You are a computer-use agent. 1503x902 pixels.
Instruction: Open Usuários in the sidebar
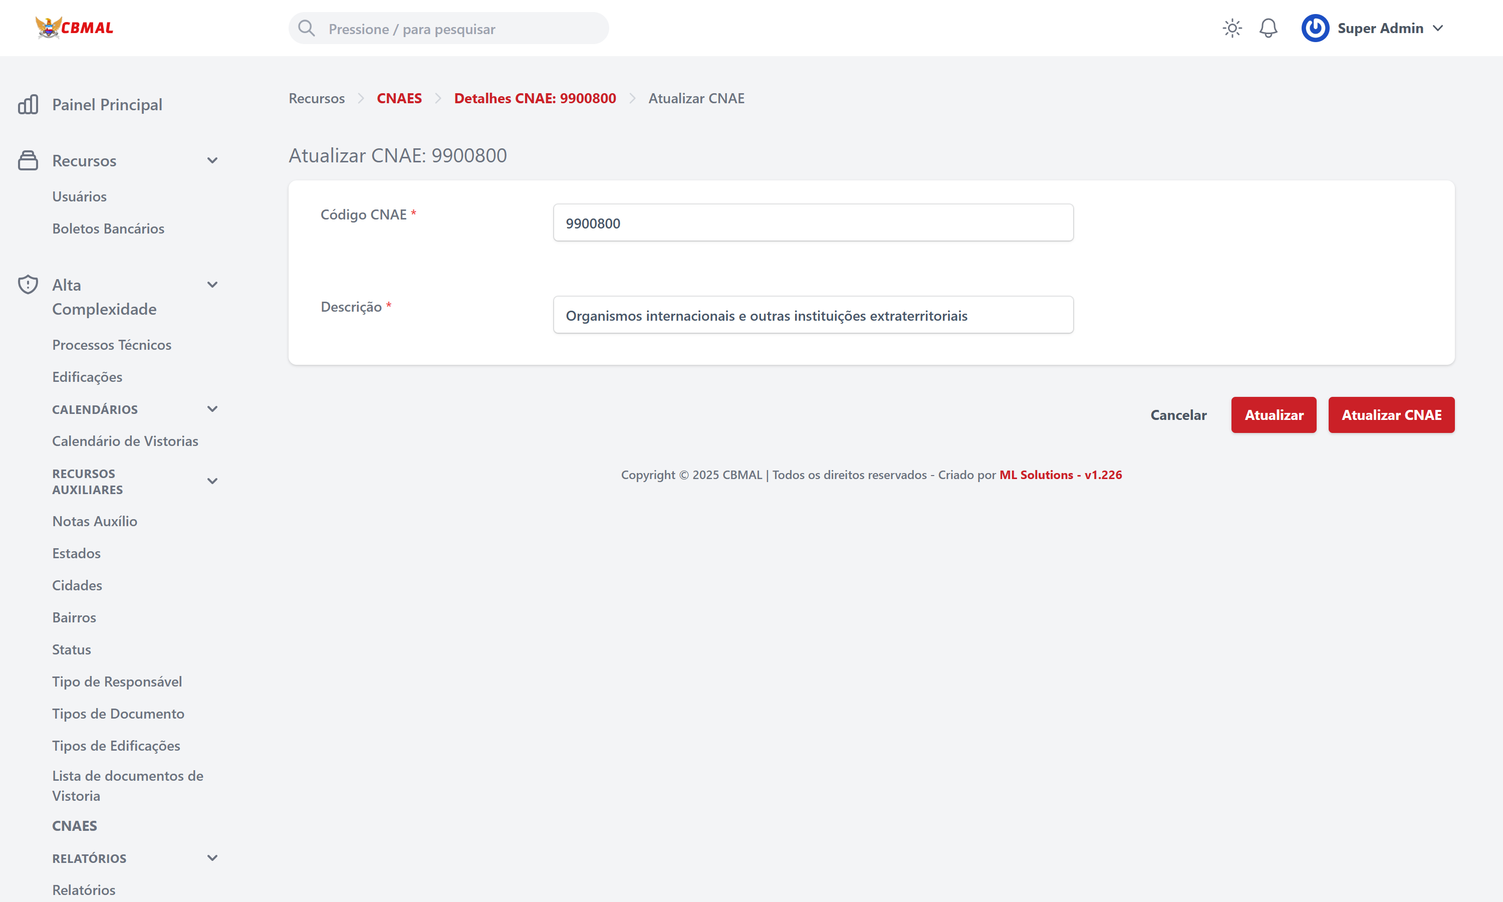pyautogui.click(x=79, y=196)
